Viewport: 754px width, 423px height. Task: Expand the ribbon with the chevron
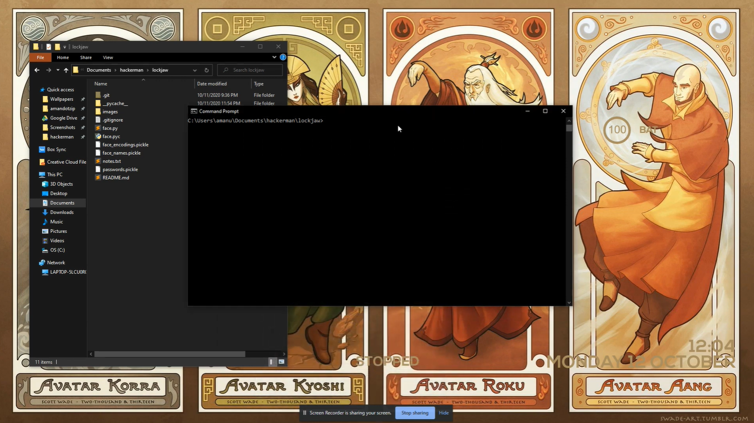pyautogui.click(x=274, y=57)
